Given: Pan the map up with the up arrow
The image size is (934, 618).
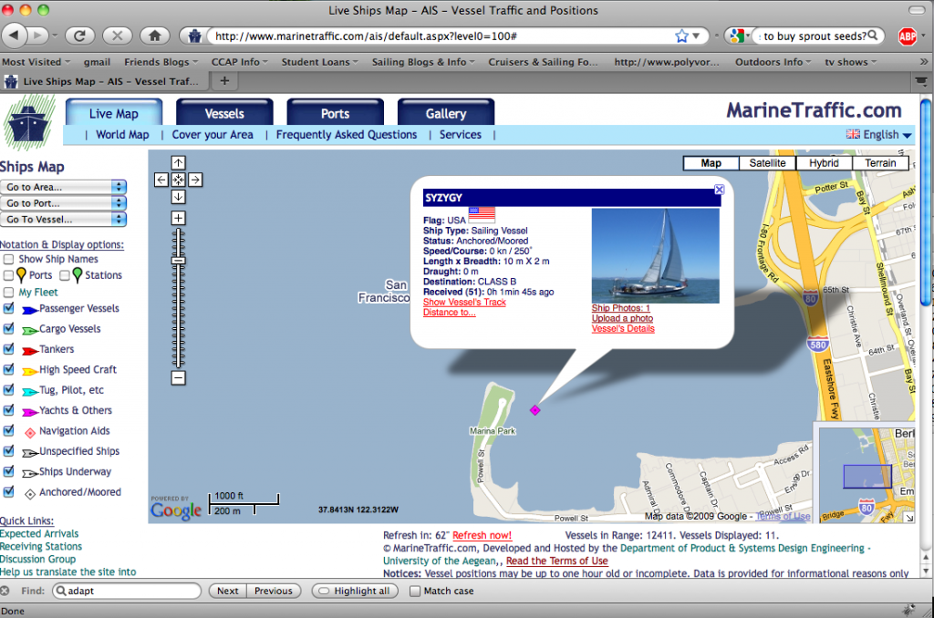Looking at the screenshot, I should tap(178, 162).
